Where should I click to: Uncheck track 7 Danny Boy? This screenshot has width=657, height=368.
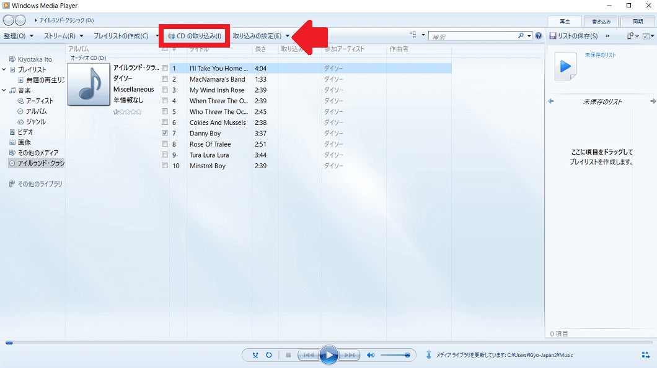(x=165, y=134)
